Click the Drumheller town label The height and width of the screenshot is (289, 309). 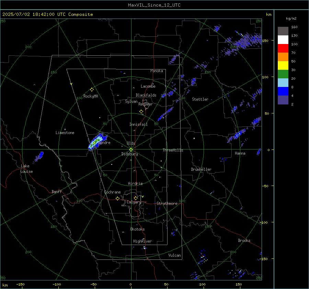(201, 169)
